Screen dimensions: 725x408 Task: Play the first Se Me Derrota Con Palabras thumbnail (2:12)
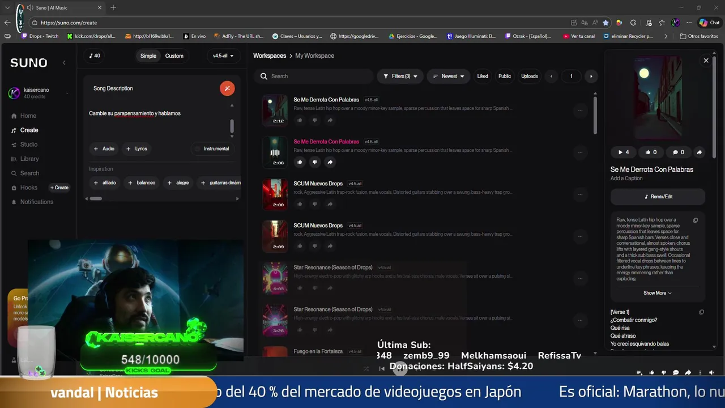(x=275, y=110)
